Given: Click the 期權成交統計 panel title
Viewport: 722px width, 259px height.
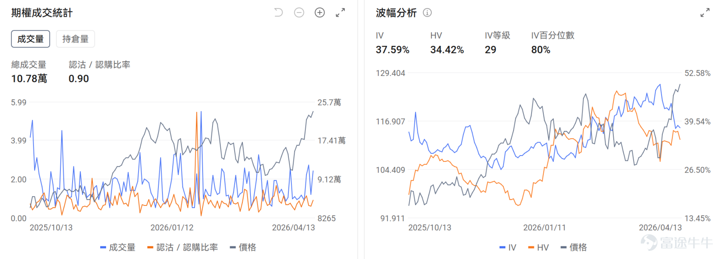Looking at the screenshot, I should click(x=42, y=13).
